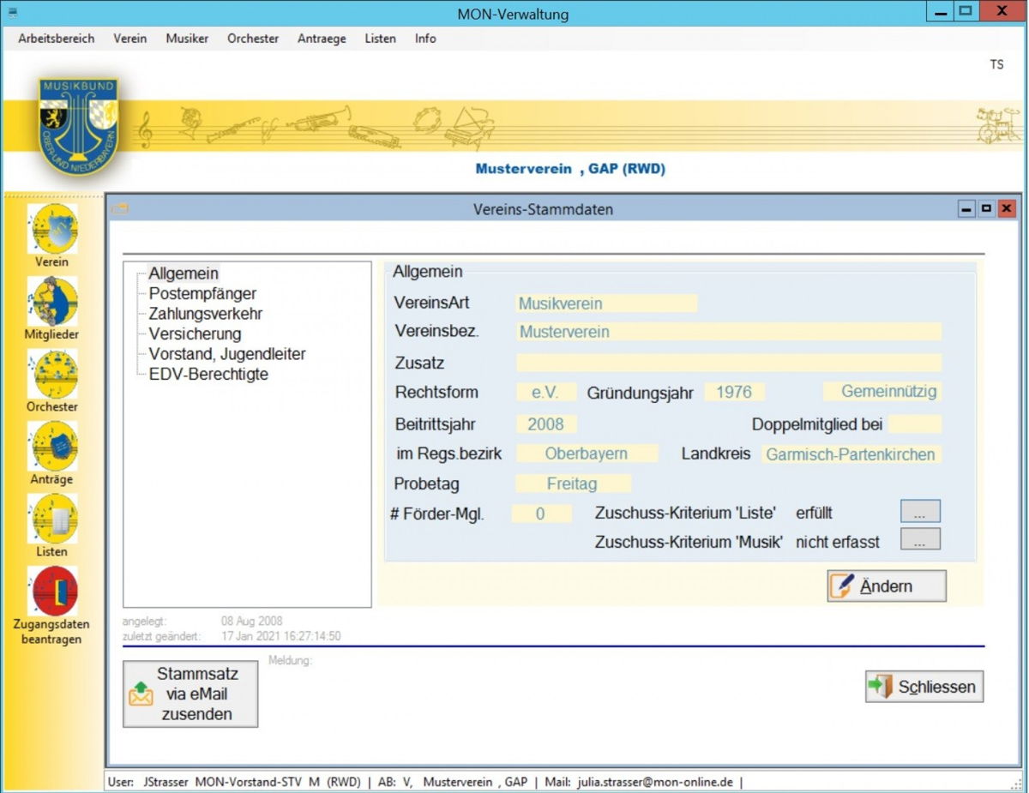Open details for Zuschuss-Kriterium 'Musik'
Screen dimensions: 1029x793
(920, 540)
